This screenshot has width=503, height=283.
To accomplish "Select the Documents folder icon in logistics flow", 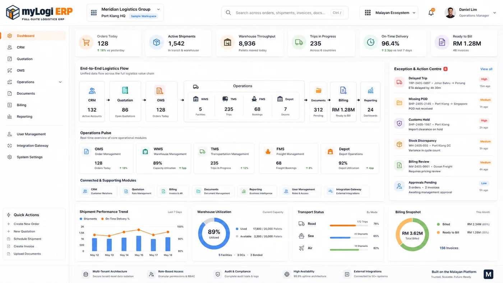I will [318, 91].
